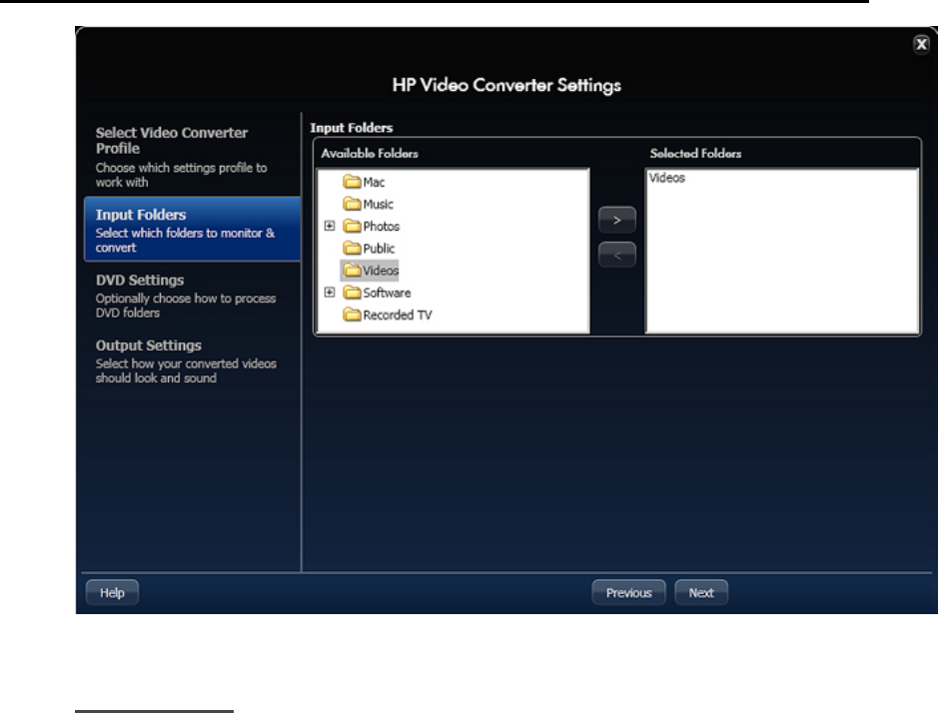Go back with the Previous button
Screen dimensions: 938x713
(628, 592)
